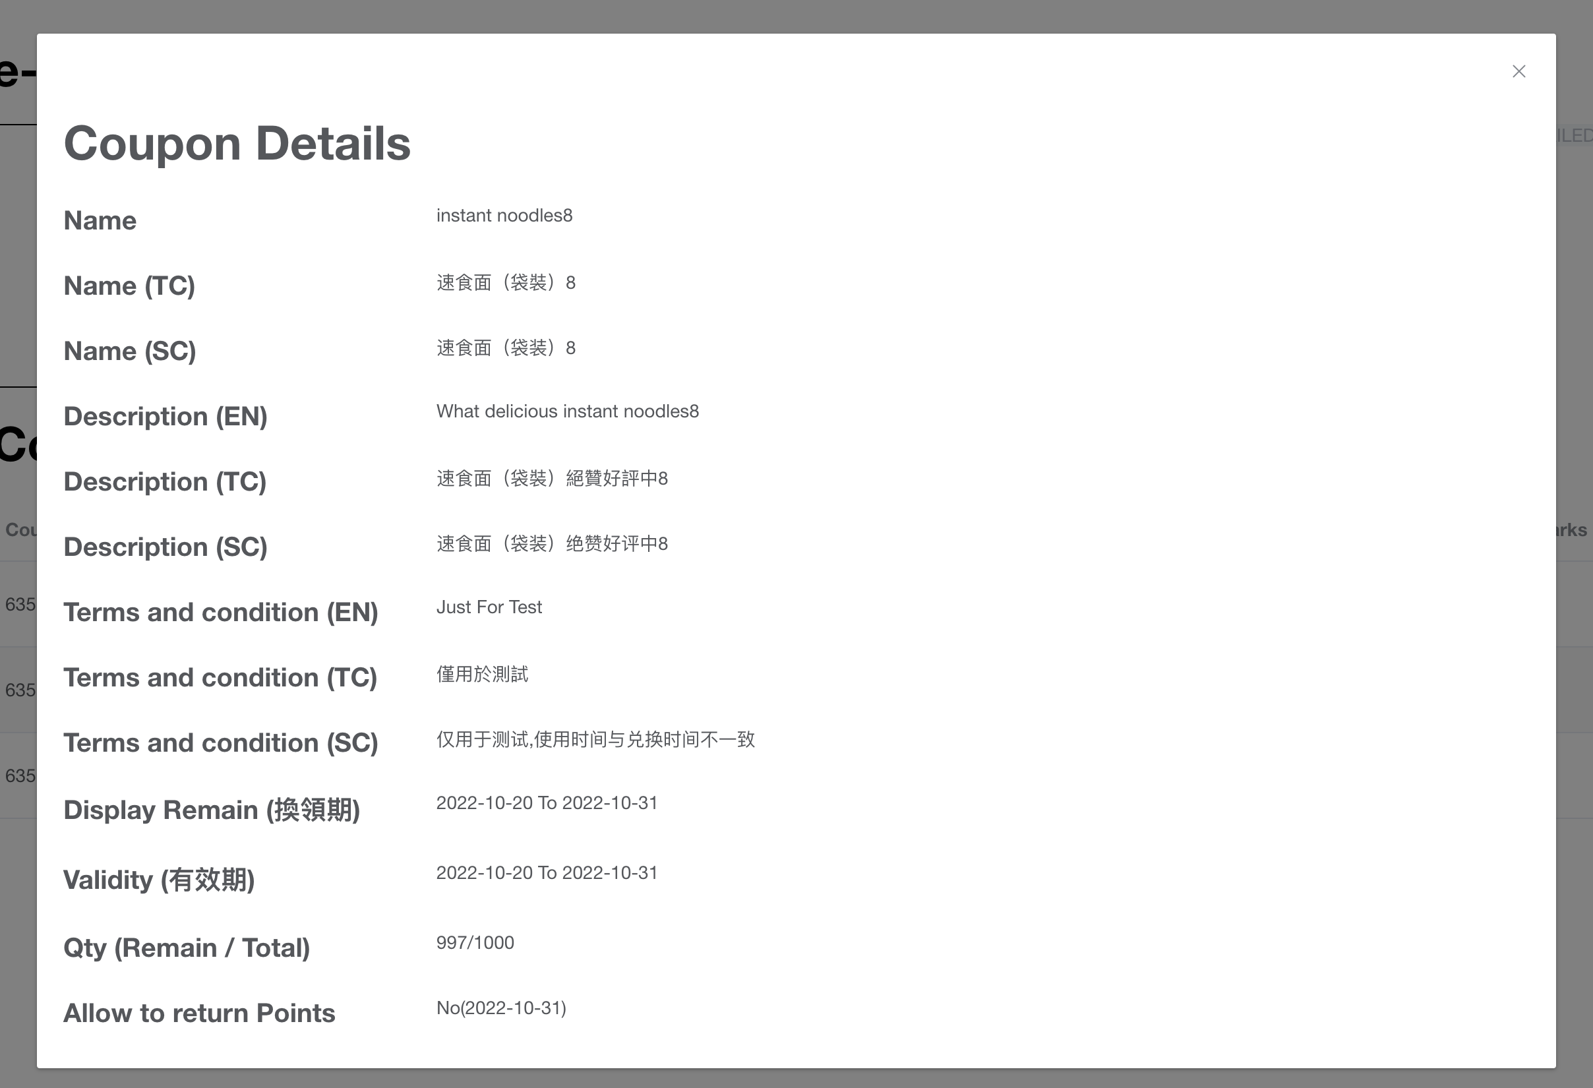The image size is (1593, 1088).
Task: Click the 'No(2022-10-31)' return points value
Action: click(x=501, y=1008)
